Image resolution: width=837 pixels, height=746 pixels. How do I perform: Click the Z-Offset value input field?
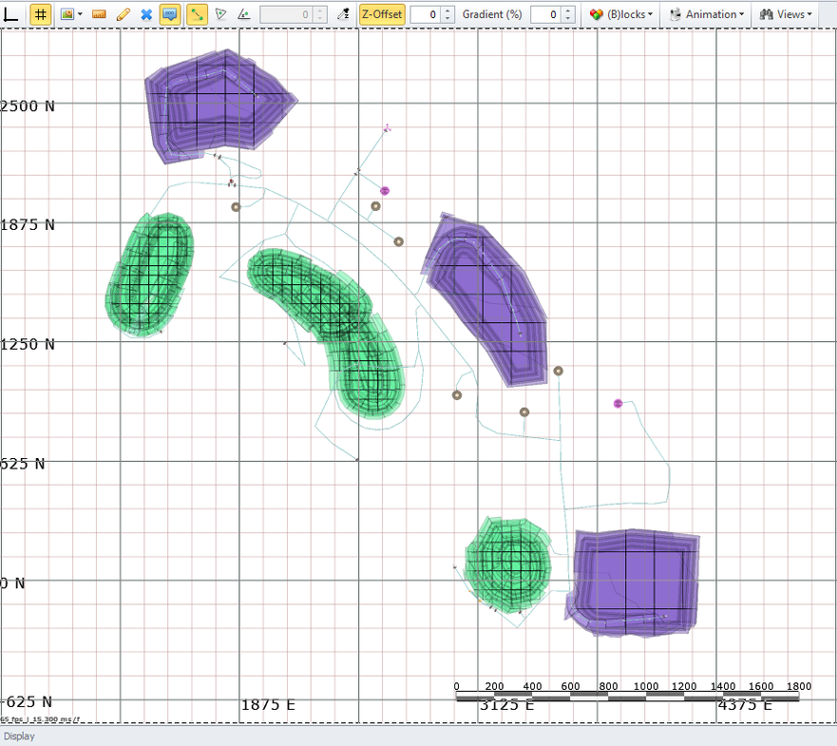425,14
